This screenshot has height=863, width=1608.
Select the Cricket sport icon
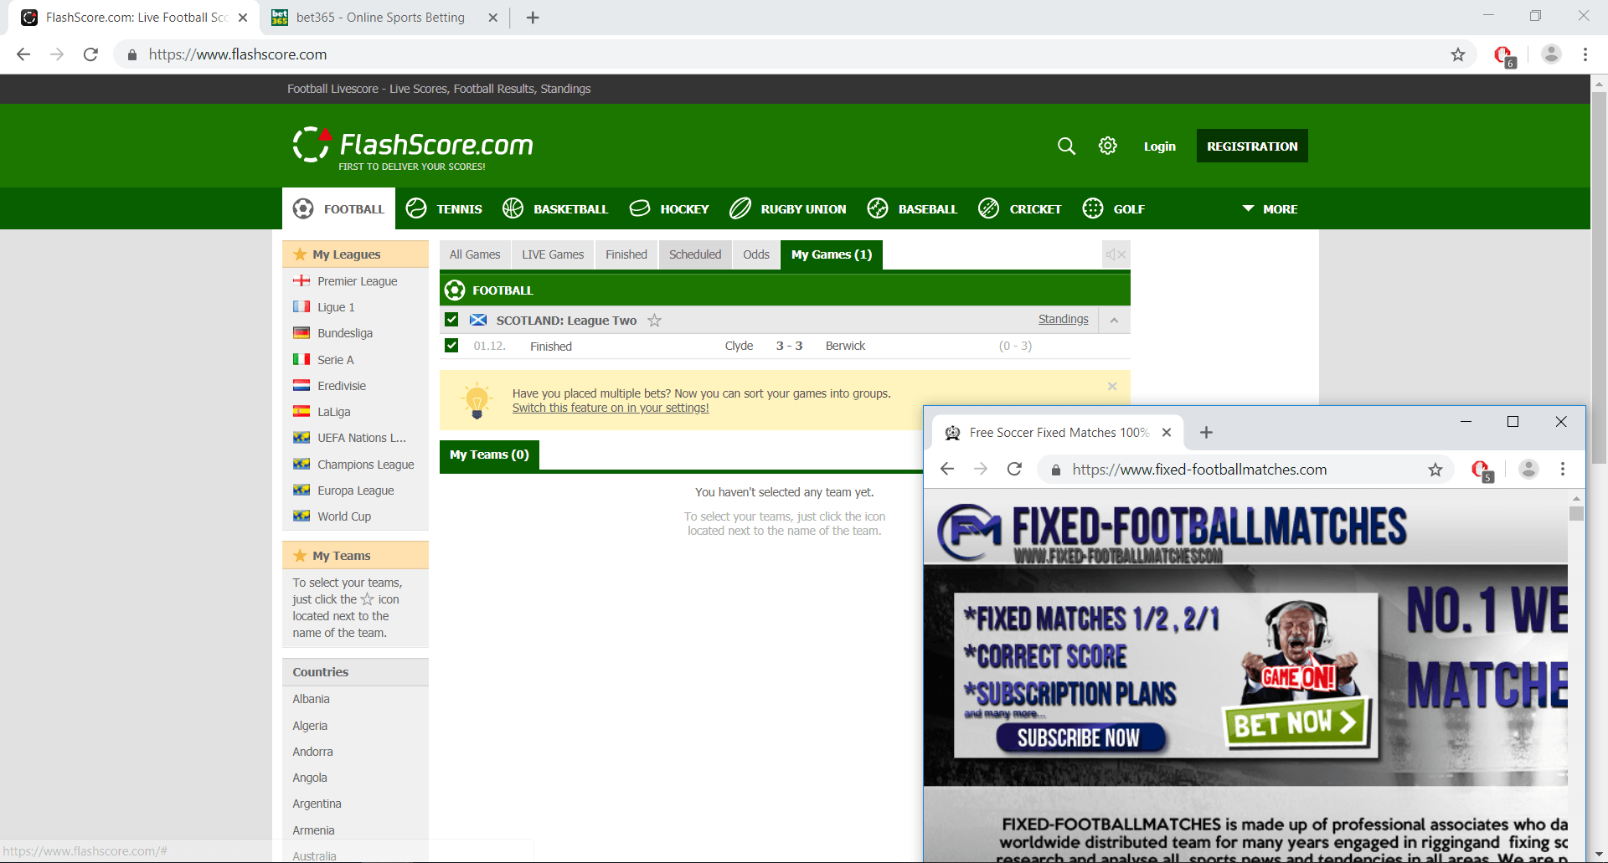click(988, 208)
